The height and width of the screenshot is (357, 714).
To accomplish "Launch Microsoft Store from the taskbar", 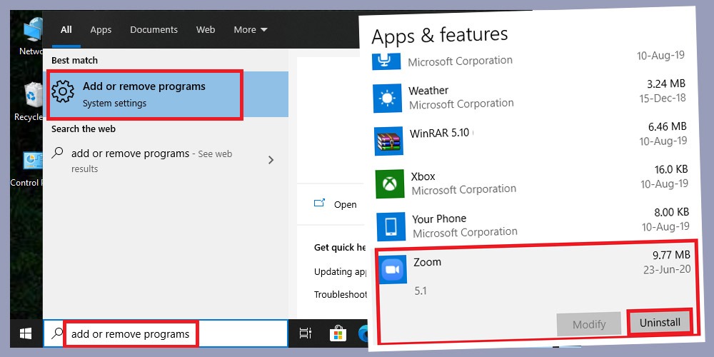I will coord(338,333).
